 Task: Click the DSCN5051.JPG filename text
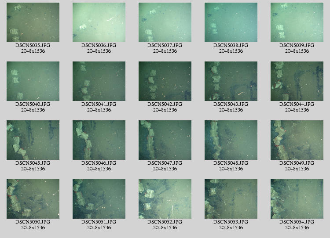(99, 222)
